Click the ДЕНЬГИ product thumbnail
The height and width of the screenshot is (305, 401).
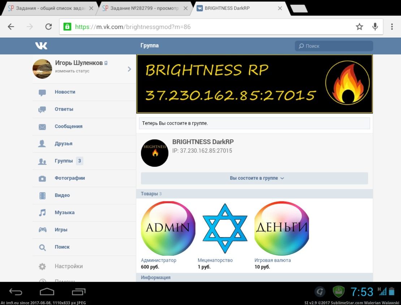click(281, 228)
